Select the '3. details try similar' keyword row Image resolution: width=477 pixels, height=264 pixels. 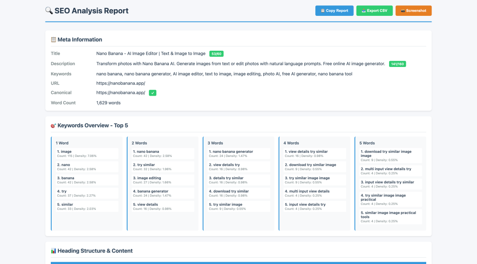click(239, 180)
